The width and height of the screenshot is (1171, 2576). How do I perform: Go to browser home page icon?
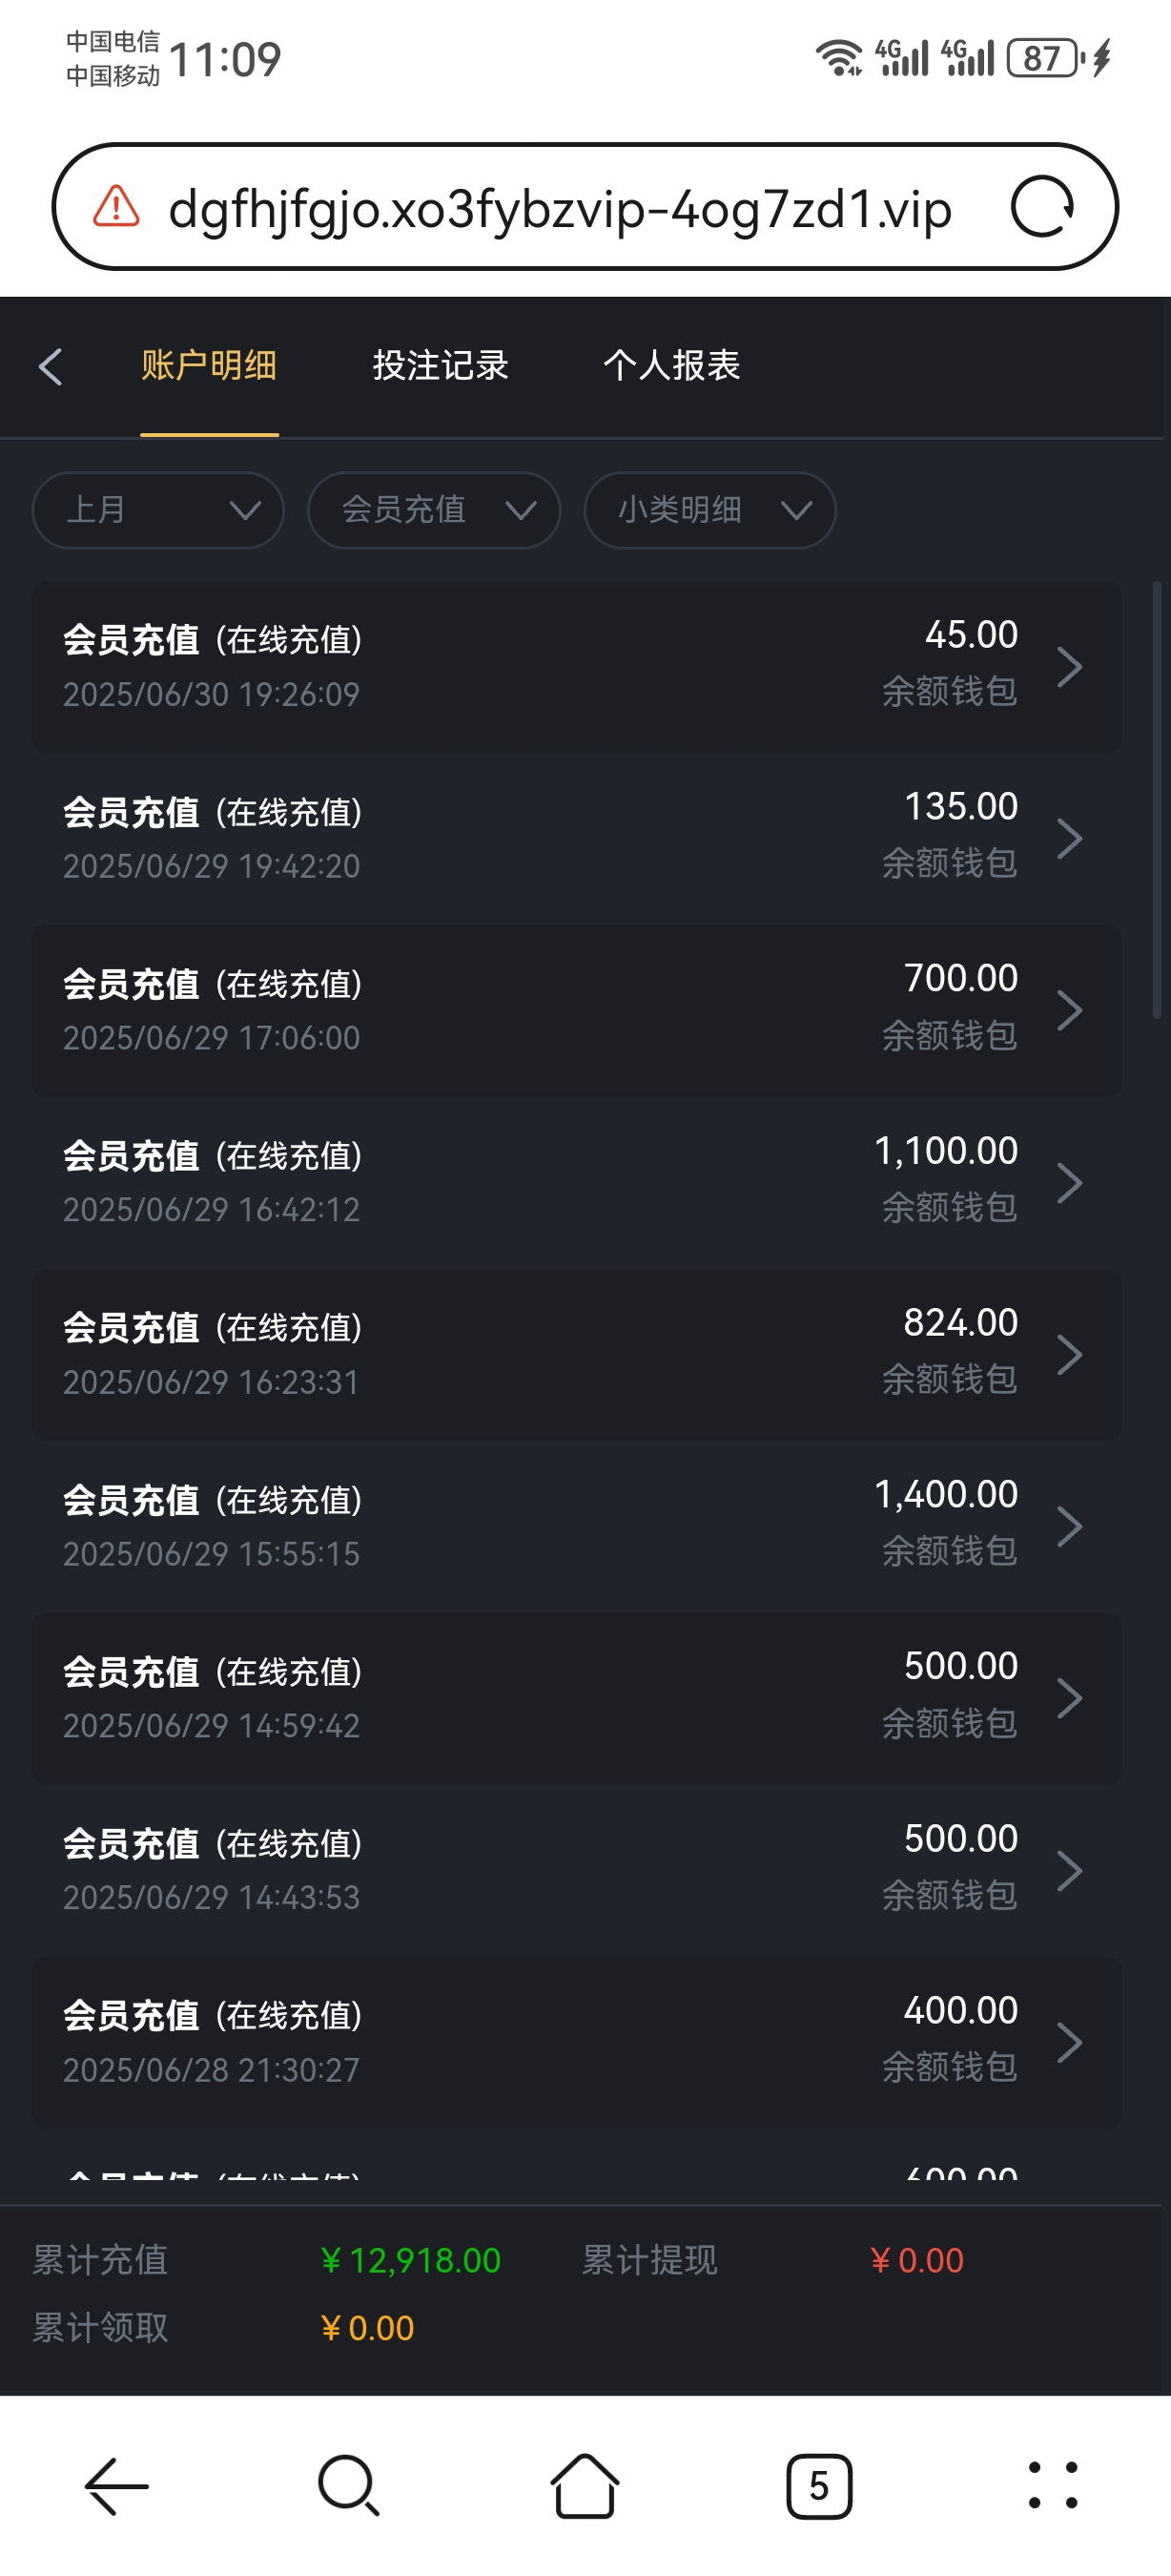[x=585, y=2486]
